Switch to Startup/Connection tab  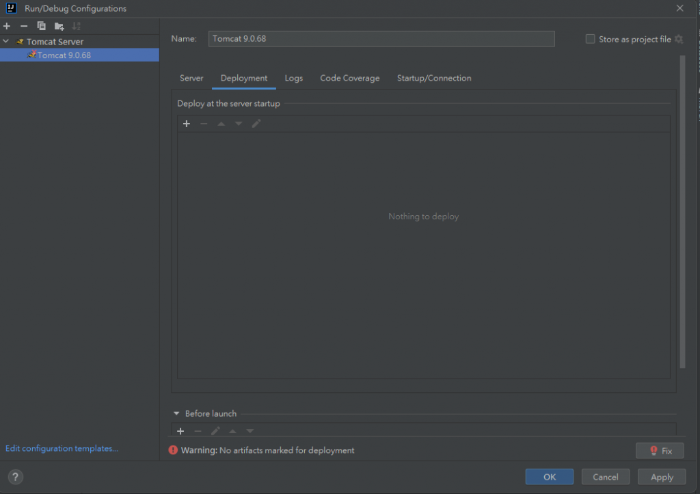(434, 78)
